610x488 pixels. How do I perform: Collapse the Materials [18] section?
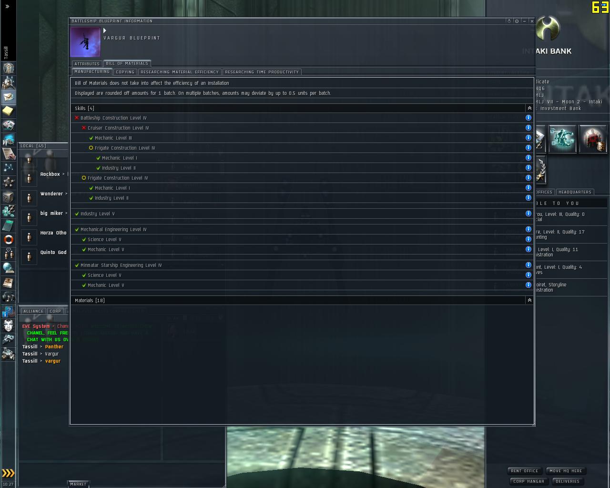pos(529,300)
